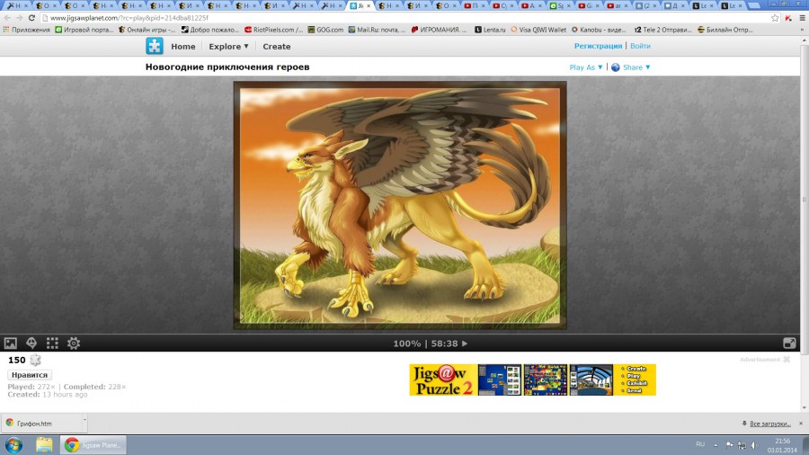
Task: Click the Chrome Jigsaw Planet taskbar button
Action: coord(93,445)
